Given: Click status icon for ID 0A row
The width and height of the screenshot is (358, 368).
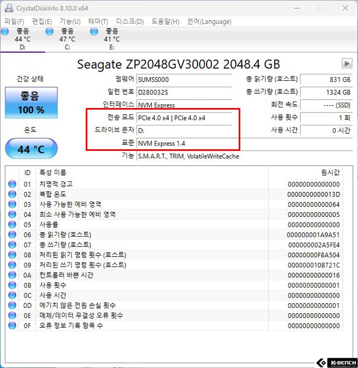Looking at the screenshot, I should [x=12, y=275].
